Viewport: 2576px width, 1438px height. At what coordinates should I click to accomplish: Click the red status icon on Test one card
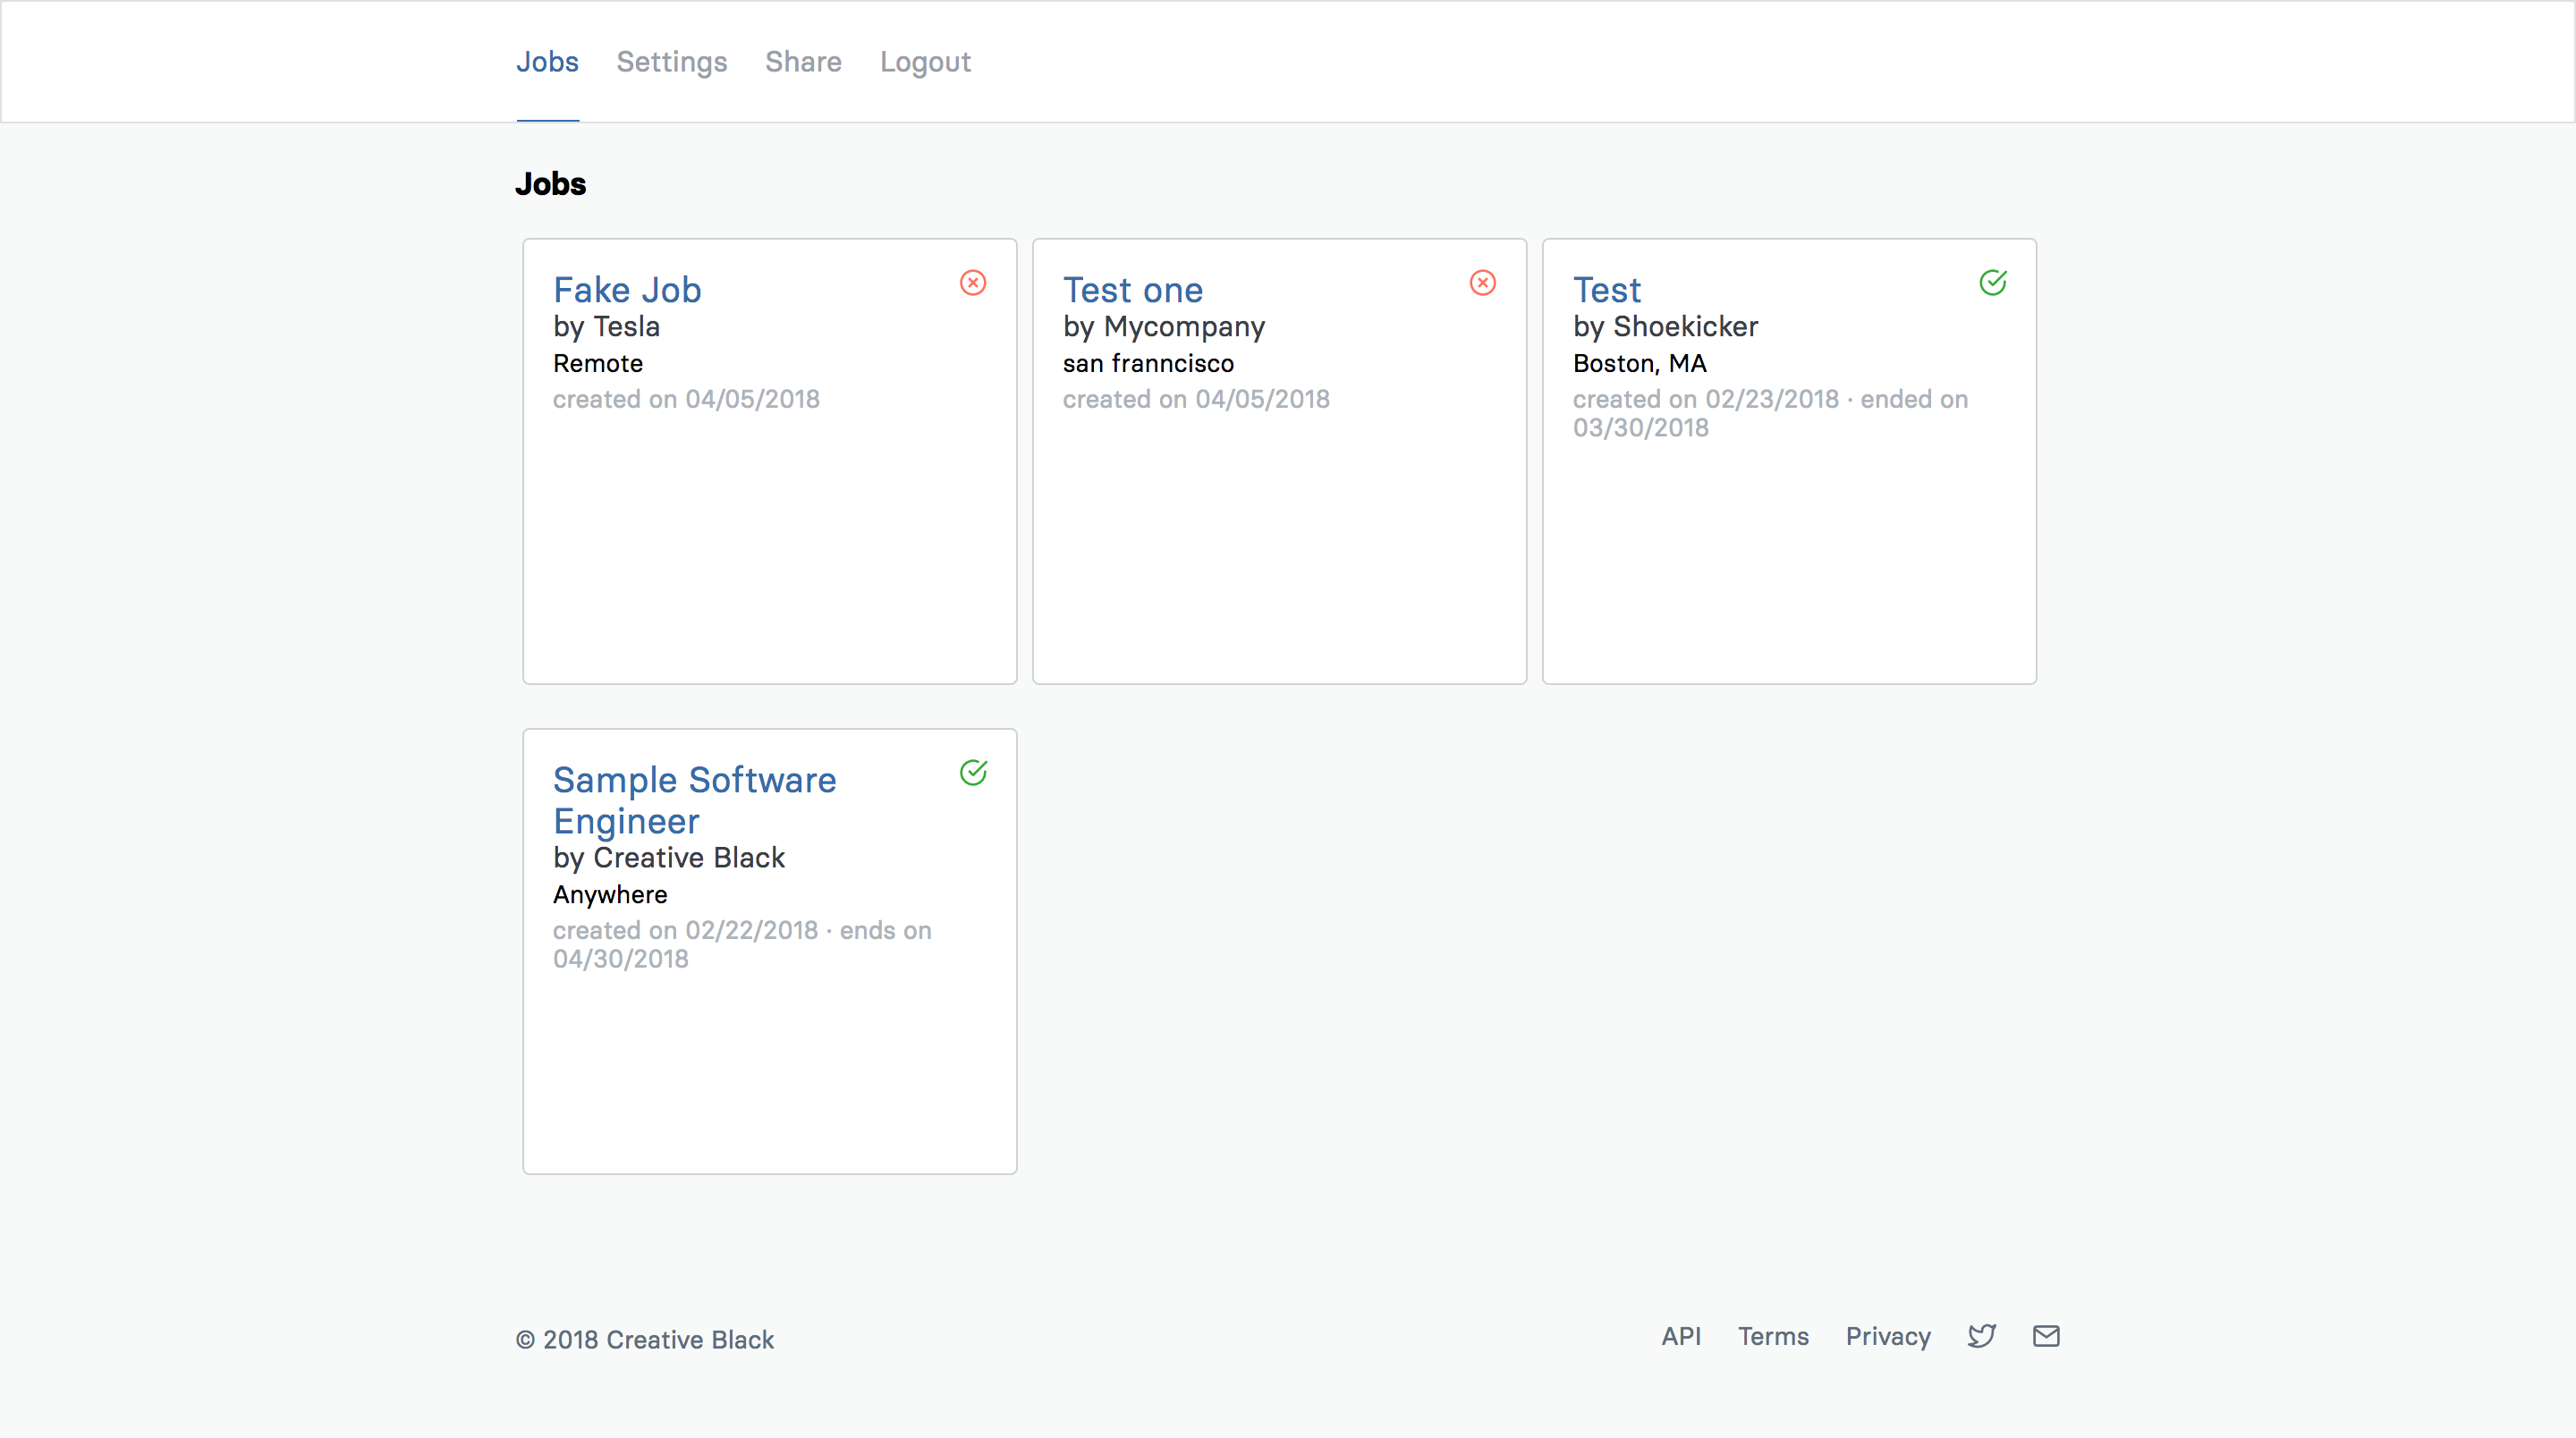tap(1483, 283)
